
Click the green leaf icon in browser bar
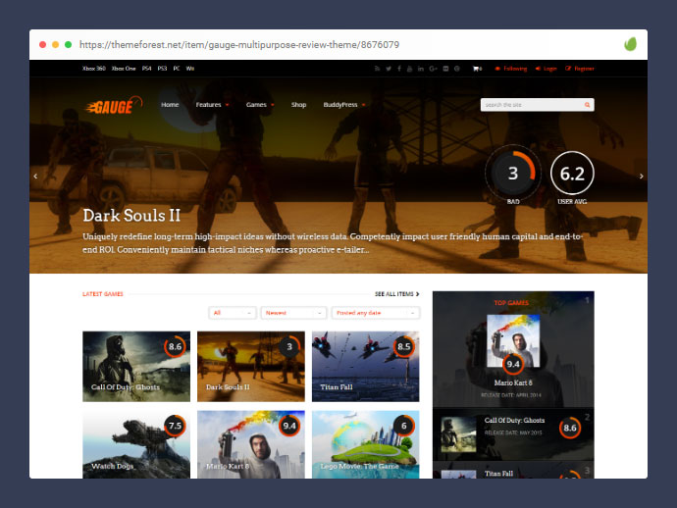[630, 44]
